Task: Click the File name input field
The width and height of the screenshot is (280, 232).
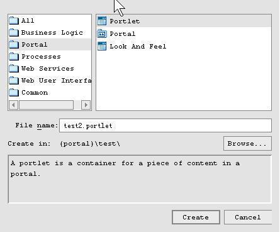Action: (x=165, y=125)
